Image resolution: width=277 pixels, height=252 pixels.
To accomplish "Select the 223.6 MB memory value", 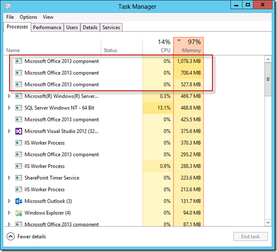I will tap(190, 178).
